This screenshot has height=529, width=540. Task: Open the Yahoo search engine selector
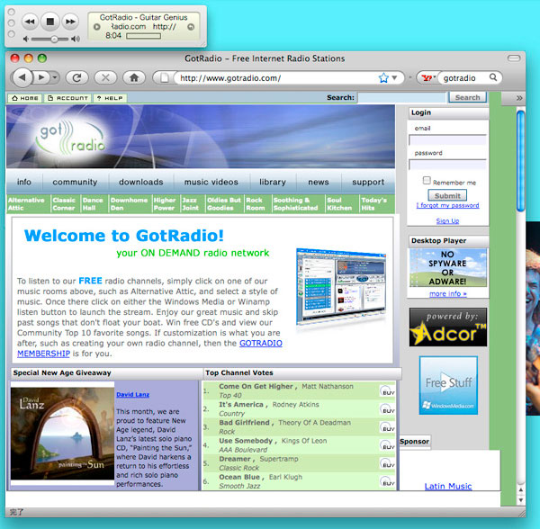tap(428, 78)
